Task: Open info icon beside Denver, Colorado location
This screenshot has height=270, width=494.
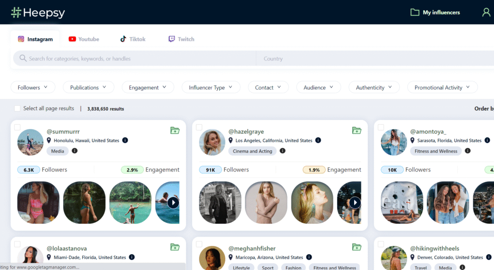Action: tap(489, 257)
